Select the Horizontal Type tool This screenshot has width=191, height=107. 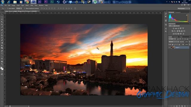[x=2, y=53]
